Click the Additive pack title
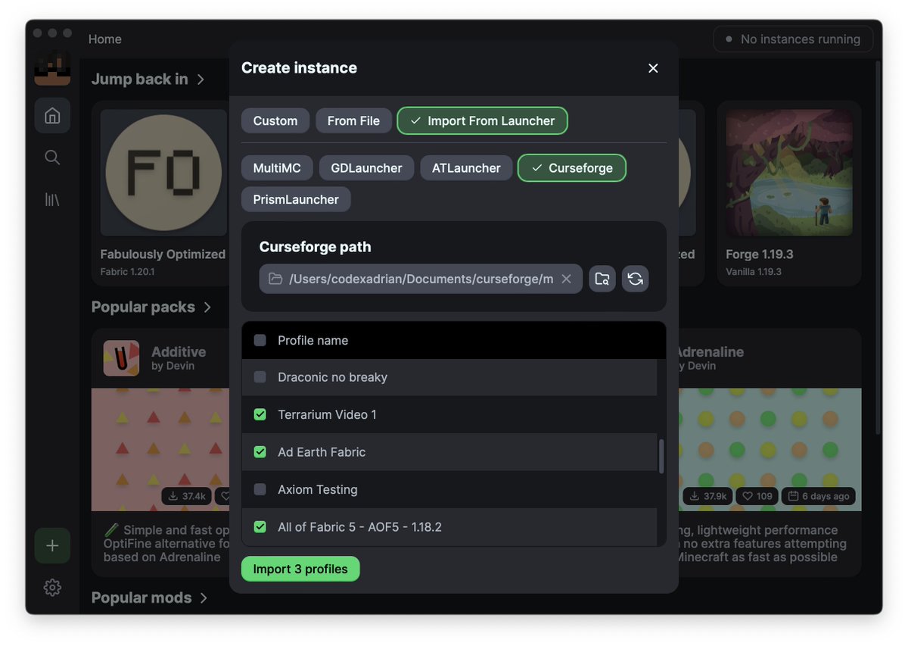 point(179,352)
